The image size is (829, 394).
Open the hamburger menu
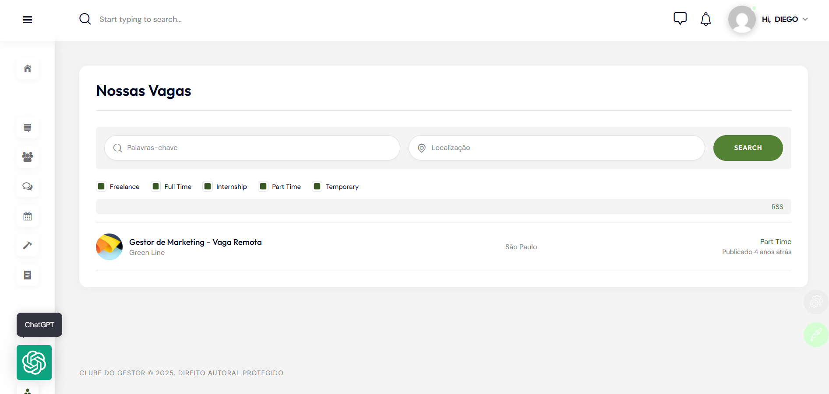(28, 20)
